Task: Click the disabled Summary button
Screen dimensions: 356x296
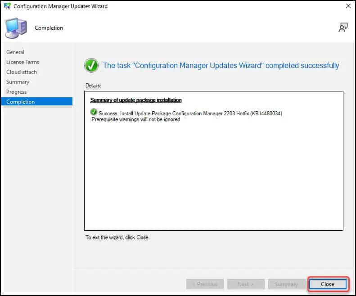Action: (287, 284)
